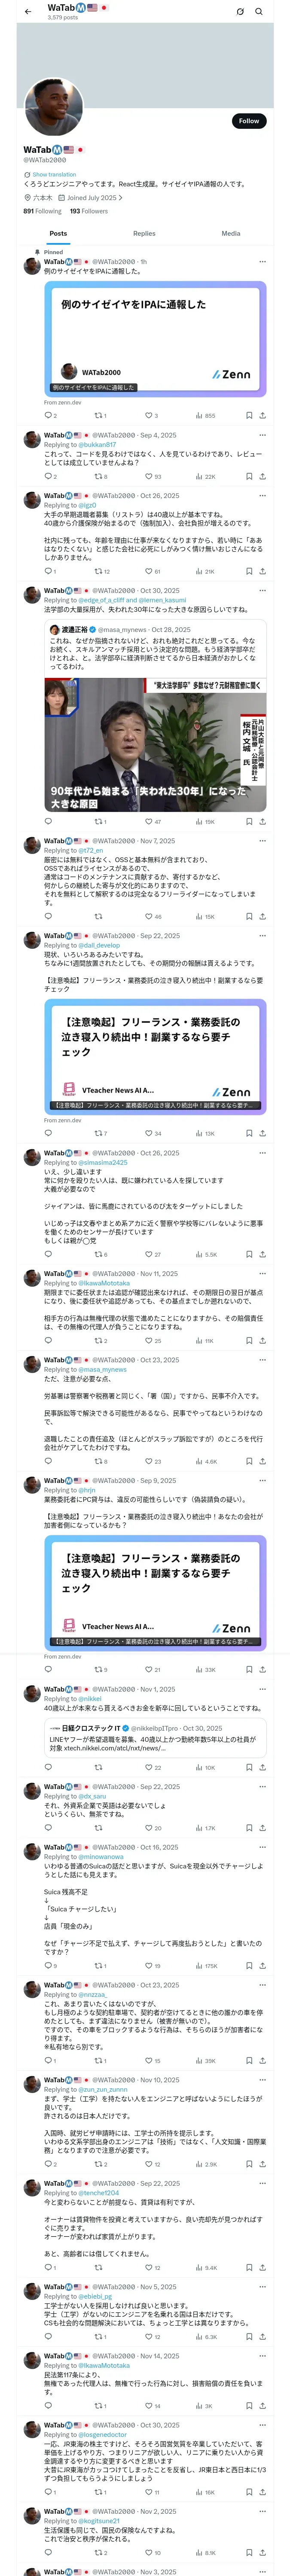Click the Grok icon next to search
This screenshot has height=2576, width=290.
(x=240, y=11)
